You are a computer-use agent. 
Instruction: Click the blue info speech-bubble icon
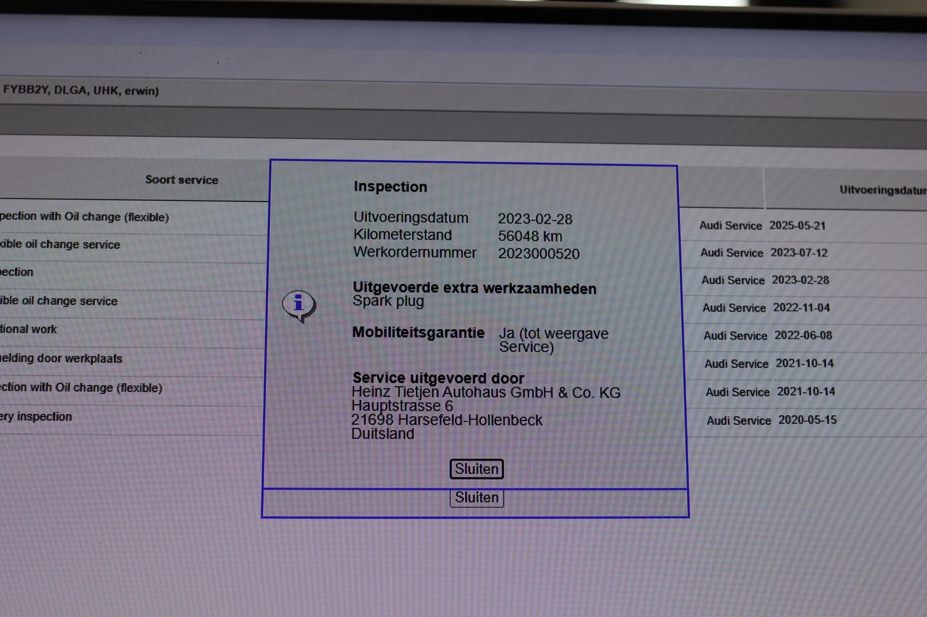pos(299,305)
